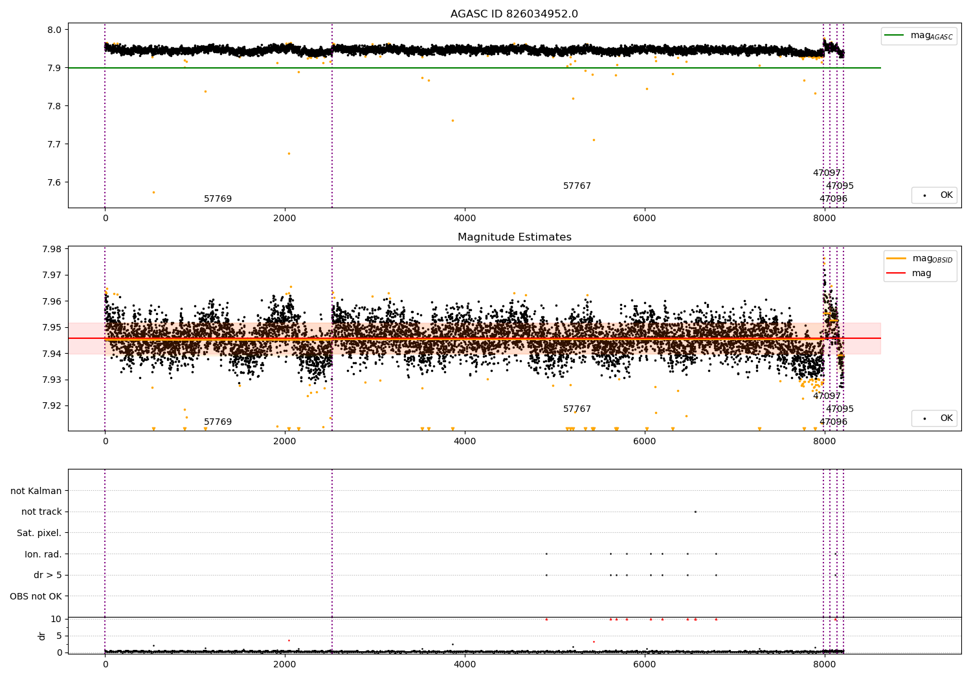
Task: Click the 7.6 y-tick in top plot
Action: point(54,182)
